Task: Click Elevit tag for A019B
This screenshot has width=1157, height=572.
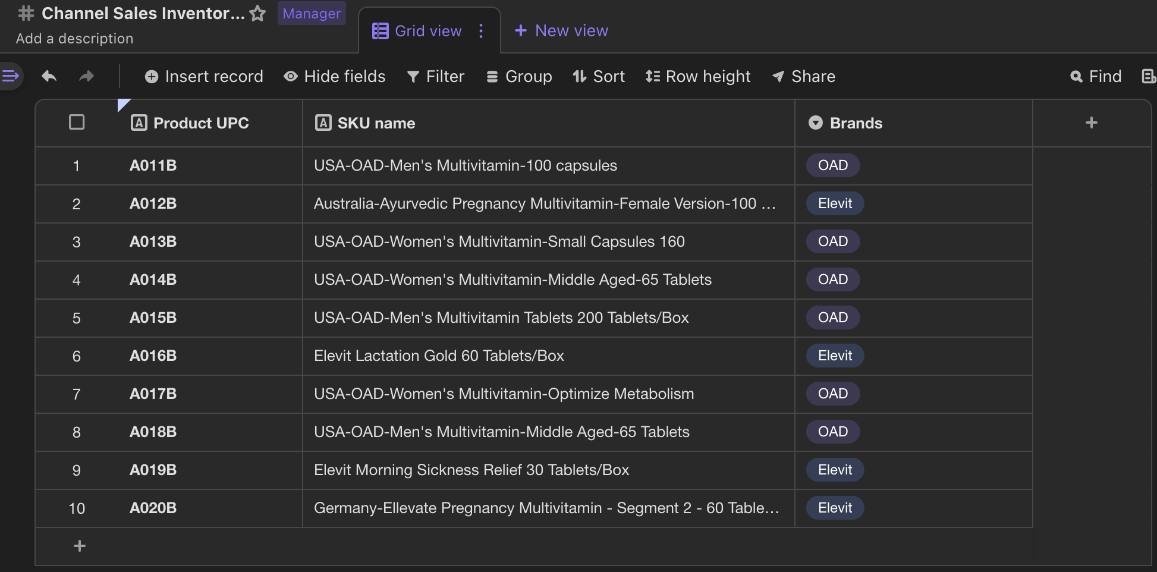Action: coord(835,470)
